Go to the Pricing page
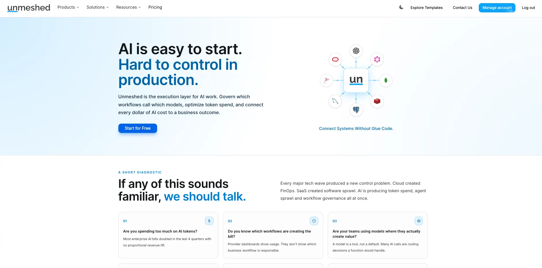Viewport: 542px width, 268px height. click(x=155, y=7)
